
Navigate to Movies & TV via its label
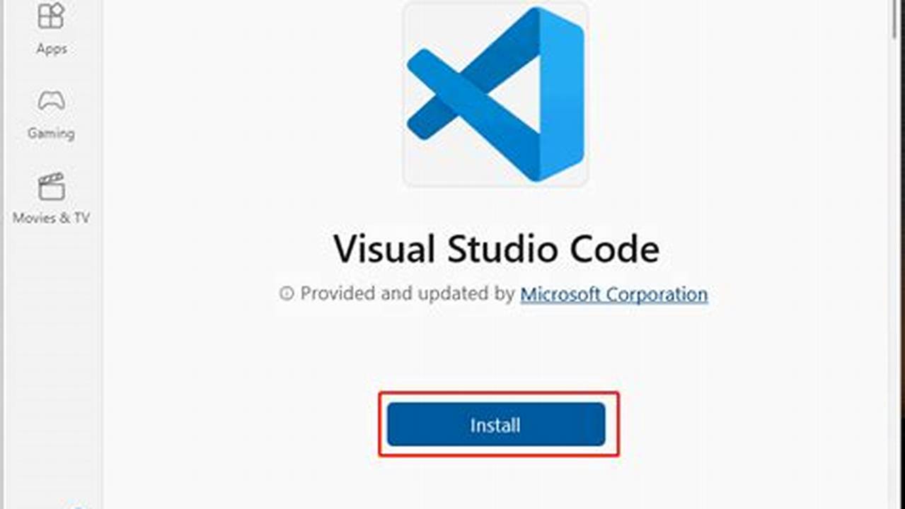[x=51, y=218]
